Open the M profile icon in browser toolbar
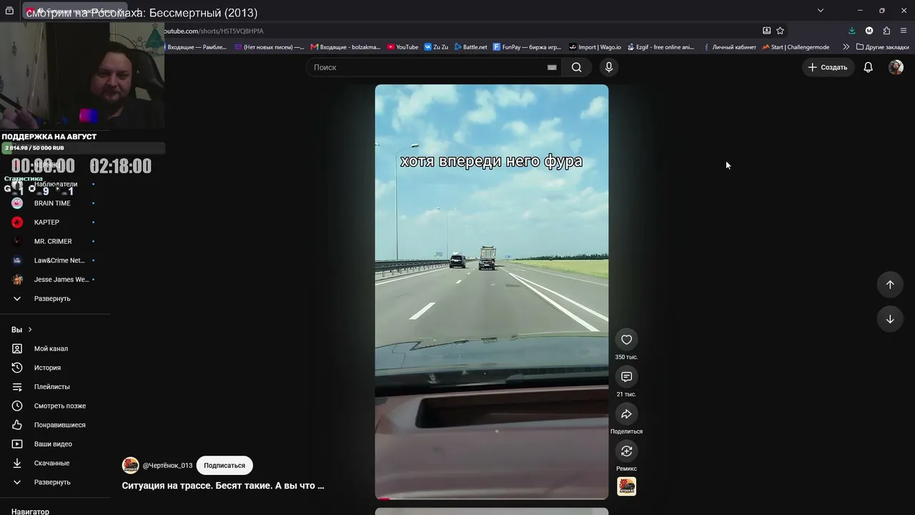The image size is (915, 515). [869, 31]
